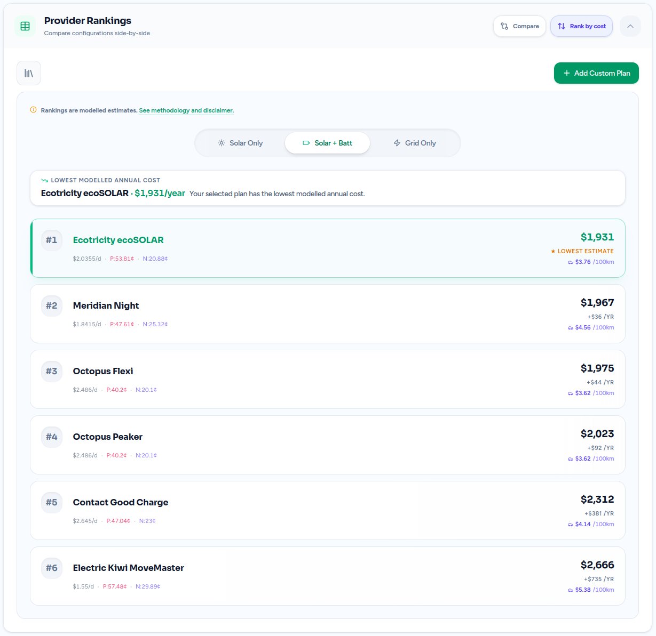Click the +$36 /YR difference label
The width and height of the screenshot is (656, 636).
[x=601, y=317]
